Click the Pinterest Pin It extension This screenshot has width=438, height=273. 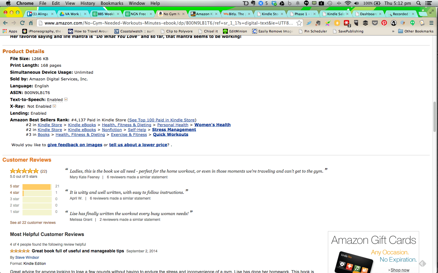tap(384, 23)
